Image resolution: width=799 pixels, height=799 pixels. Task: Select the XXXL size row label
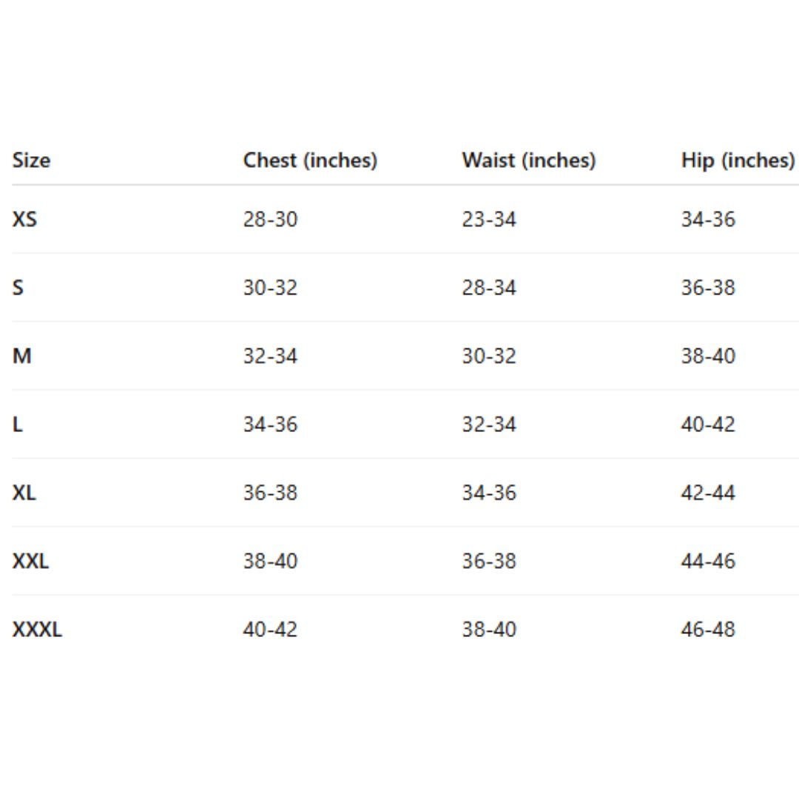(x=37, y=630)
